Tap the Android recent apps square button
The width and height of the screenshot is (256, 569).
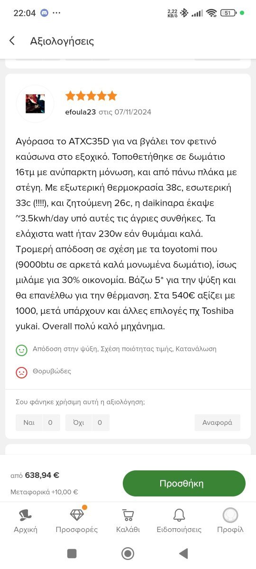pos(72,553)
